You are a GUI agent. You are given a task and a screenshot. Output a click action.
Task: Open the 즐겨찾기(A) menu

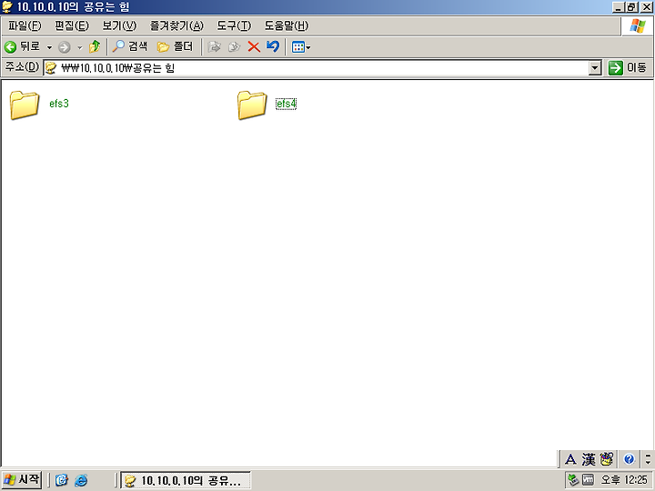pos(176,25)
